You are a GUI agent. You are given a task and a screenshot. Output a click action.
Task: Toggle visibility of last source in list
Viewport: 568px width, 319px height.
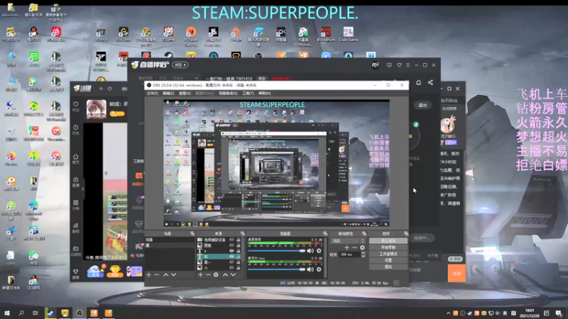tap(232, 268)
